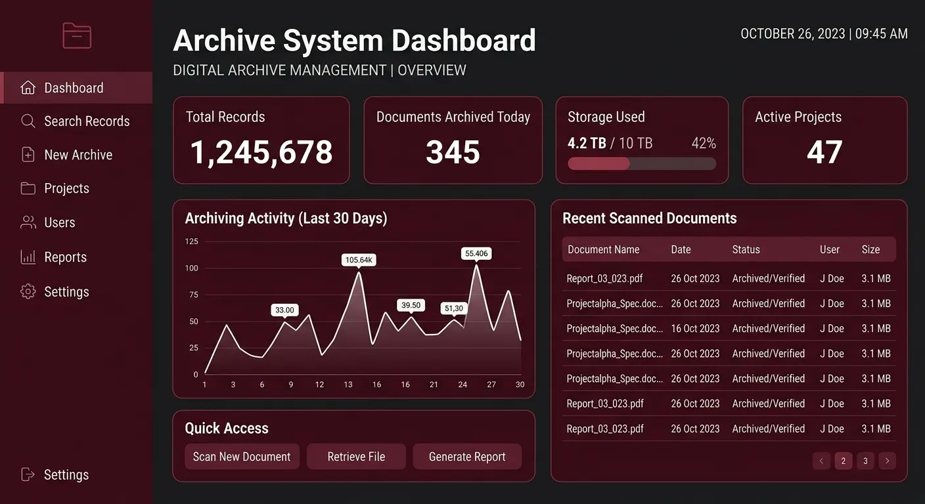This screenshot has width=925, height=504.
Task: Click the Storage Used progress bar
Action: tap(642, 163)
